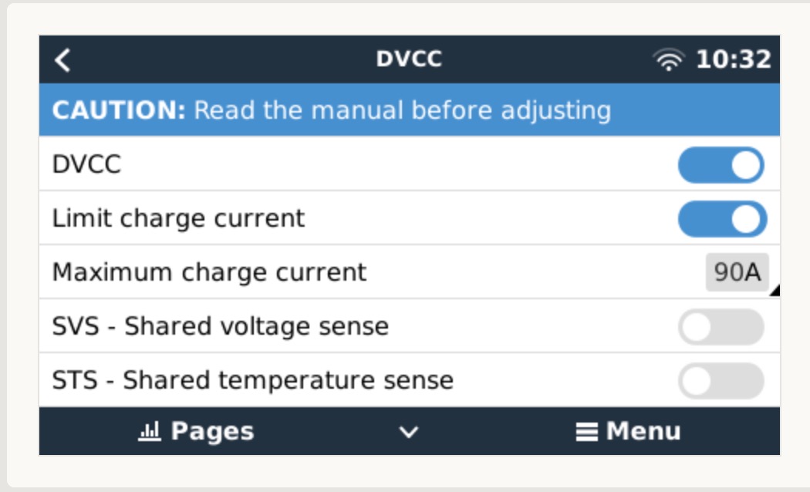
Task: Click the black corner triangle below 90A
Action: pos(774,291)
